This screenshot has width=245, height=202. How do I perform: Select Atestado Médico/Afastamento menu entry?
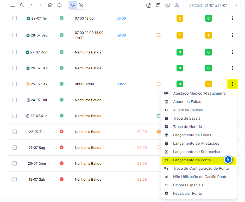pyautogui.click(x=199, y=93)
